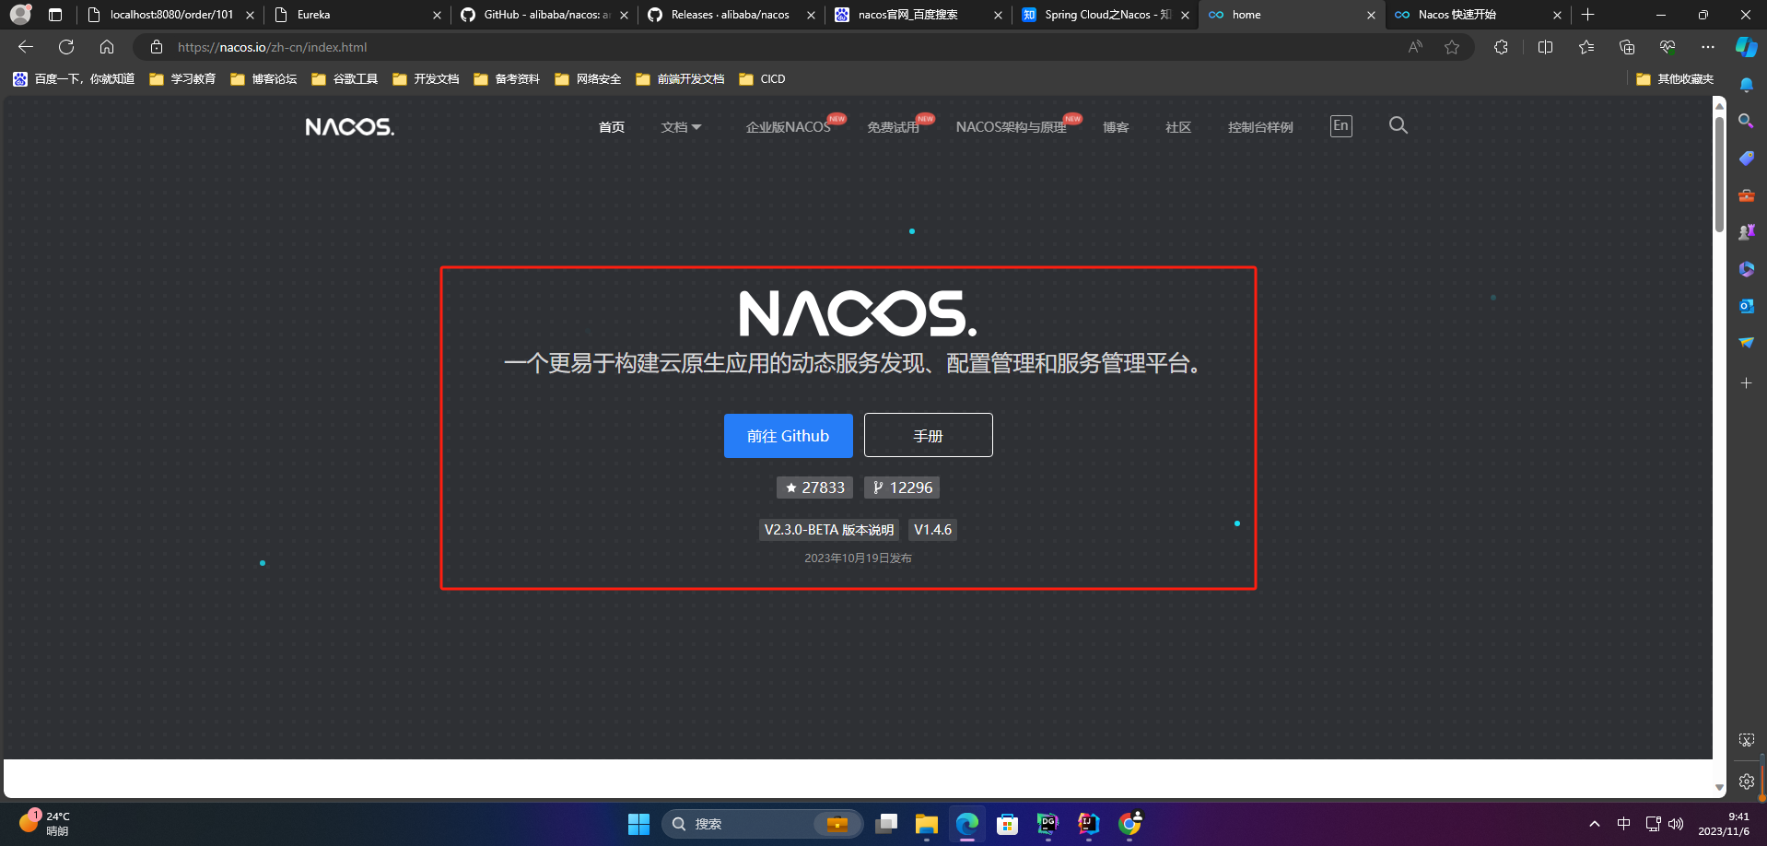Screen dimensions: 1767x846
Task: Open the 首页 navigation item
Action: click(612, 127)
